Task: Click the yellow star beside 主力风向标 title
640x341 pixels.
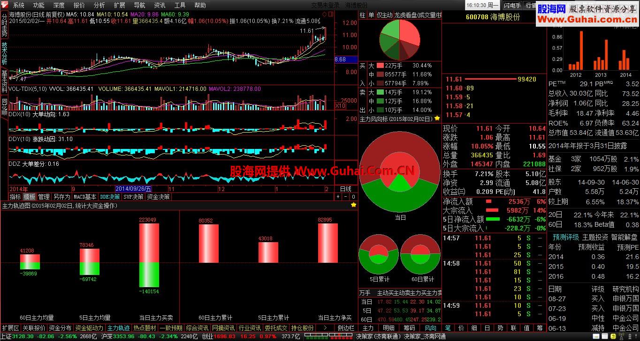Action: coord(437,119)
